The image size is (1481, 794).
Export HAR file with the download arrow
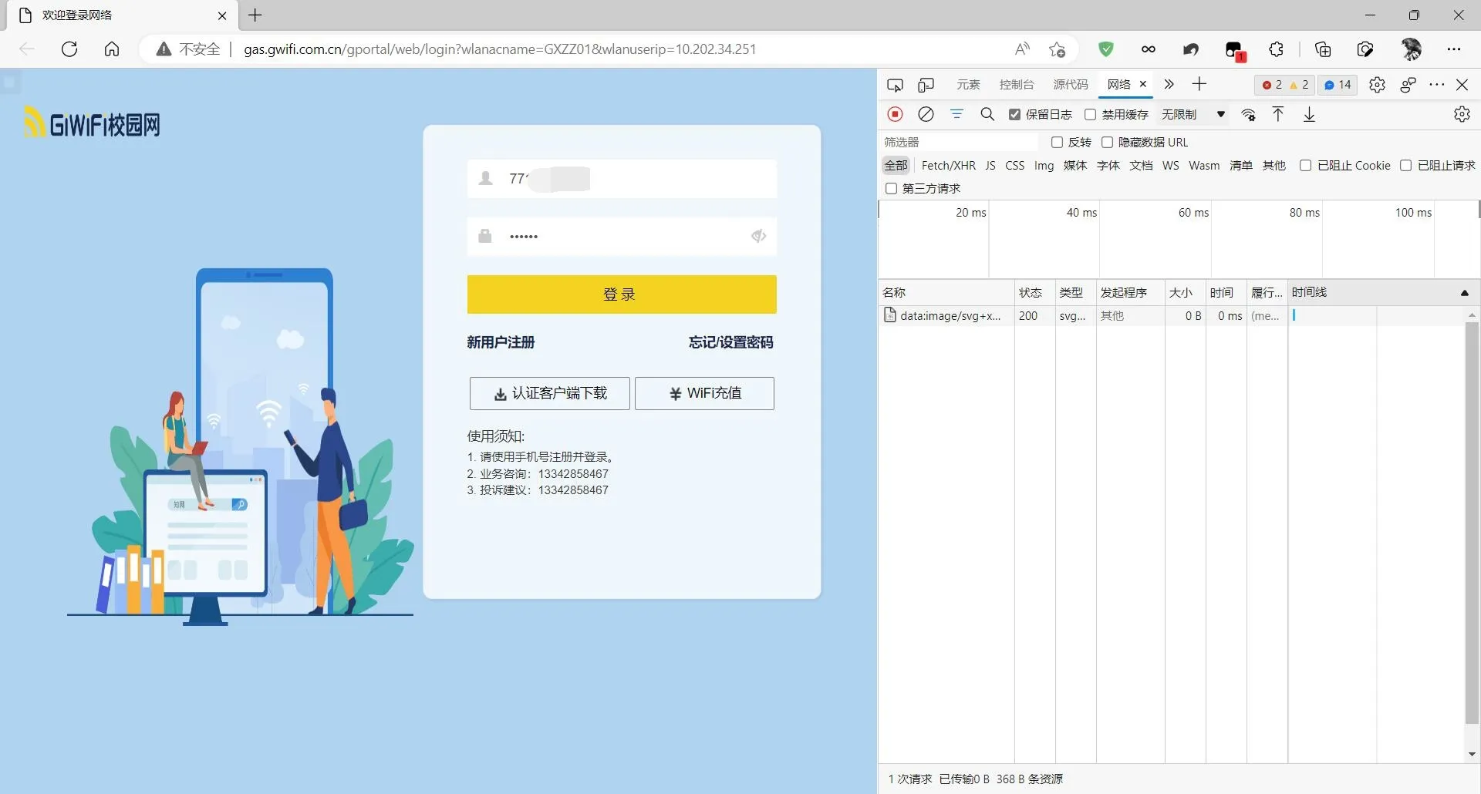tap(1309, 114)
